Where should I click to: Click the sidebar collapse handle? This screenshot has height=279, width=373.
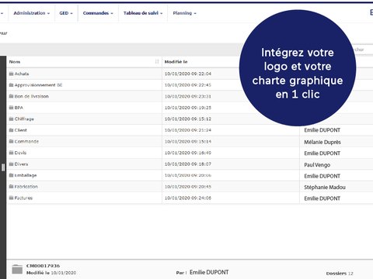coord(3,167)
